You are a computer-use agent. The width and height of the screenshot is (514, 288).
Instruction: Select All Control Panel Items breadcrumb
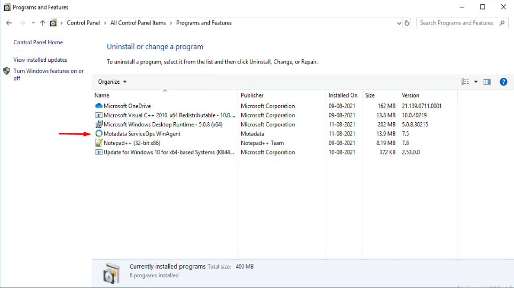click(x=138, y=23)
